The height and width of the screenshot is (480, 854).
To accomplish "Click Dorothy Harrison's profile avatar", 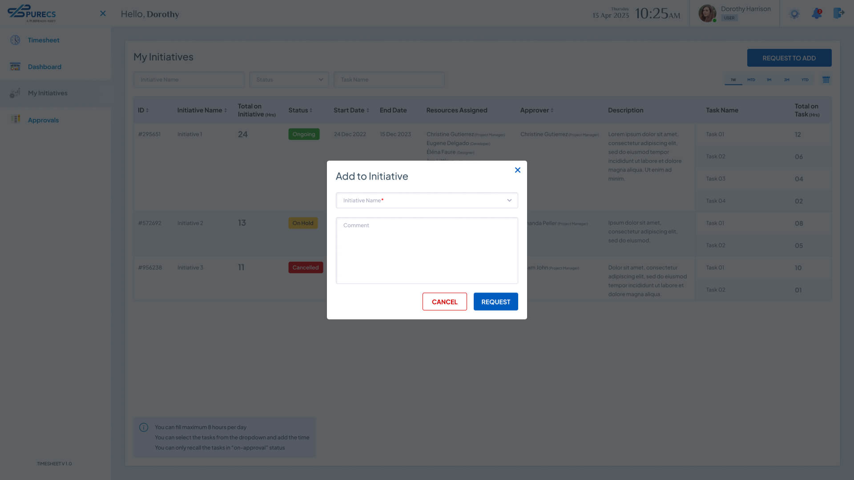I will [x=707, y=13].
